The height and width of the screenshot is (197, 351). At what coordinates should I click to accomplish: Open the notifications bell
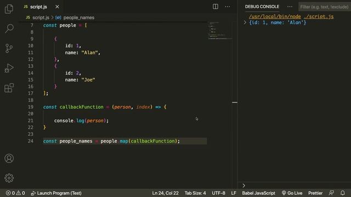(342, 193)
